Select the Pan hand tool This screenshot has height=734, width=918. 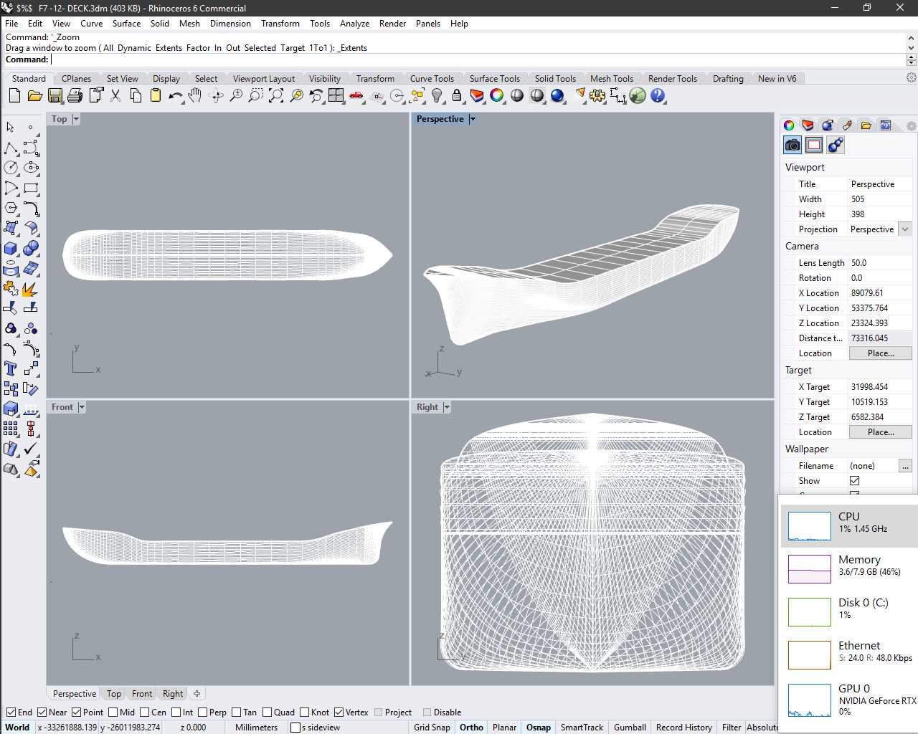[195, 95]
